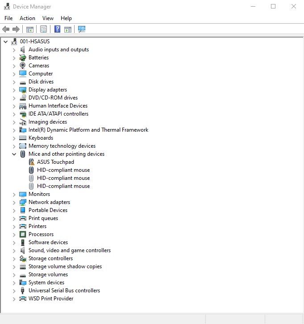Expand the Network adapters category
This screenshot has width=304, height=324.
14,202
